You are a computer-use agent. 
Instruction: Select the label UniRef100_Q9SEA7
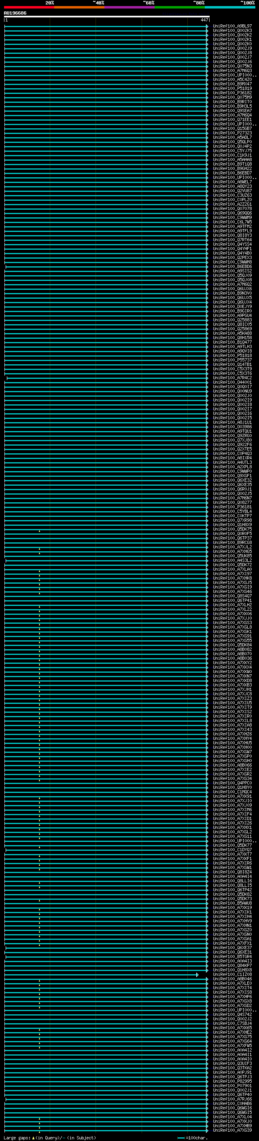232,111
